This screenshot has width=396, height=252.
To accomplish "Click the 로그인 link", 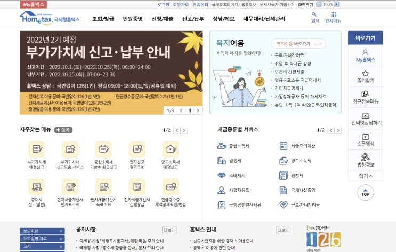I will 164,5.
